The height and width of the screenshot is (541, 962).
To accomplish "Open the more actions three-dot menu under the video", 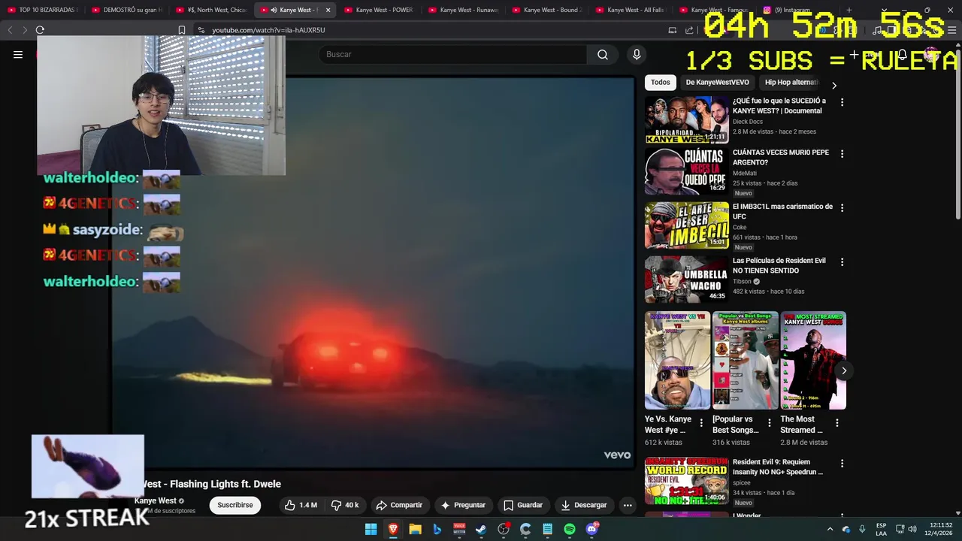I will (x=628, y=505).
